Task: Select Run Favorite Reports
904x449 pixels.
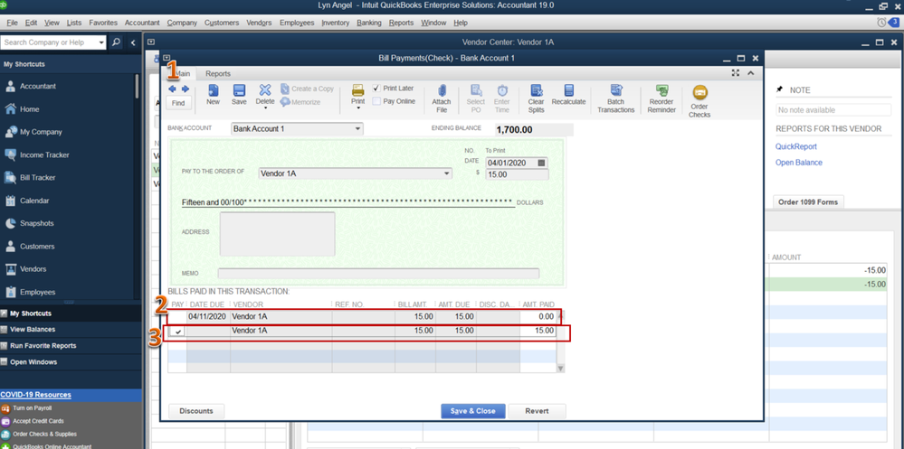Action: point(43,346)
